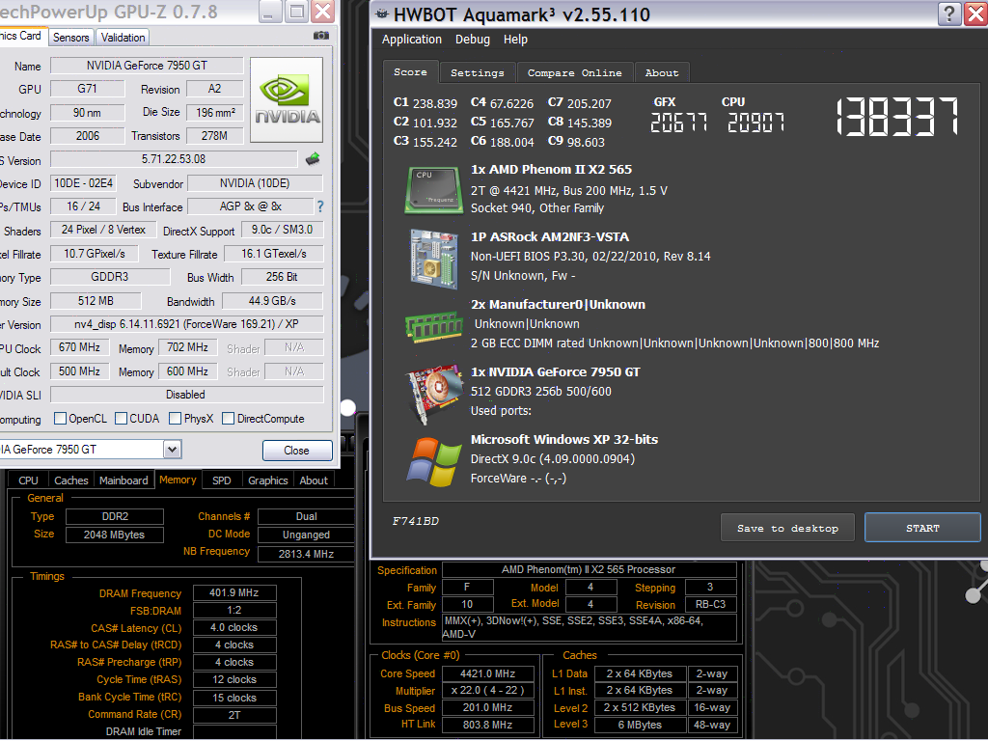Toggle the CUDA checkbox
Viewport: 988px width, 741px height.
(121, 419)
